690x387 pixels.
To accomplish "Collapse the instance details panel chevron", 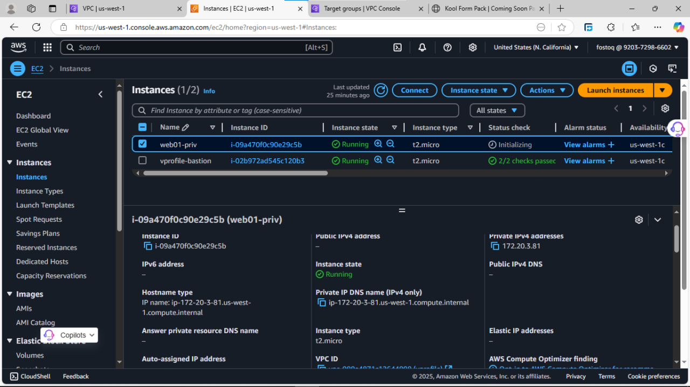I will (x=658, y=220).
